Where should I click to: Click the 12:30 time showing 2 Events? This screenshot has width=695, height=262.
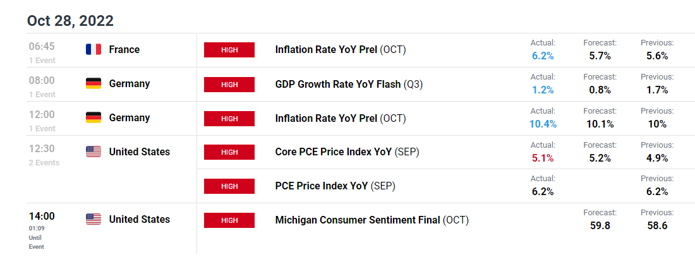pos(42,149)
